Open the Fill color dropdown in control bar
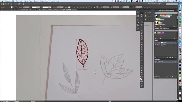This screenshot has height=102, width=182. (13, 7)
